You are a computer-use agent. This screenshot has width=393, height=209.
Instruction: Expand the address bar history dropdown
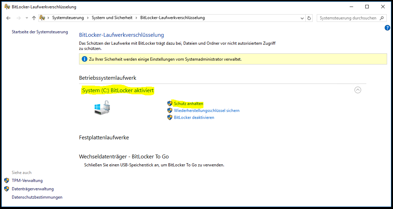302,18
